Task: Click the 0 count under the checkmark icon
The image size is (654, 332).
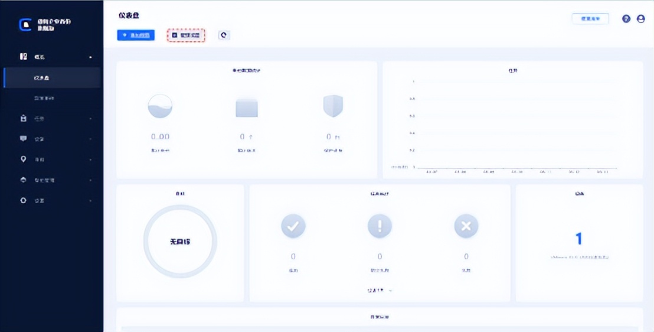Action: click(x=293, y=256)
